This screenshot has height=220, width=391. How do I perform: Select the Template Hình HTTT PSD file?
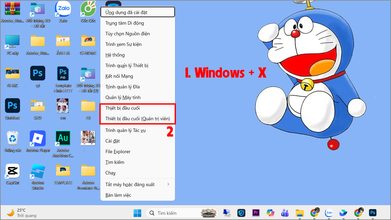click(x=63, y=80)
